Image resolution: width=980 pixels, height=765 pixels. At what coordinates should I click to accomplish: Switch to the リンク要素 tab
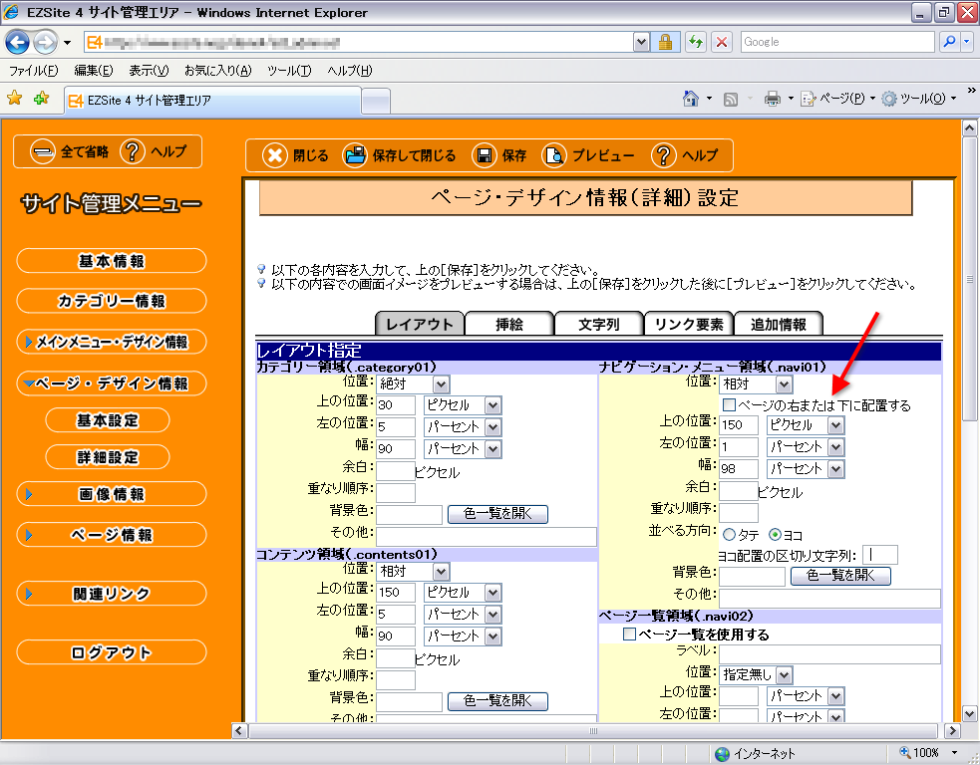pyautogui.click(x=688, y=324)
